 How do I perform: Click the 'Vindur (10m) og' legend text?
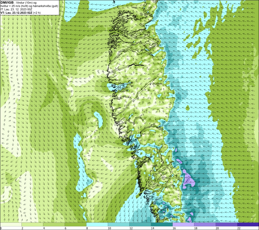tap(26, 3)
